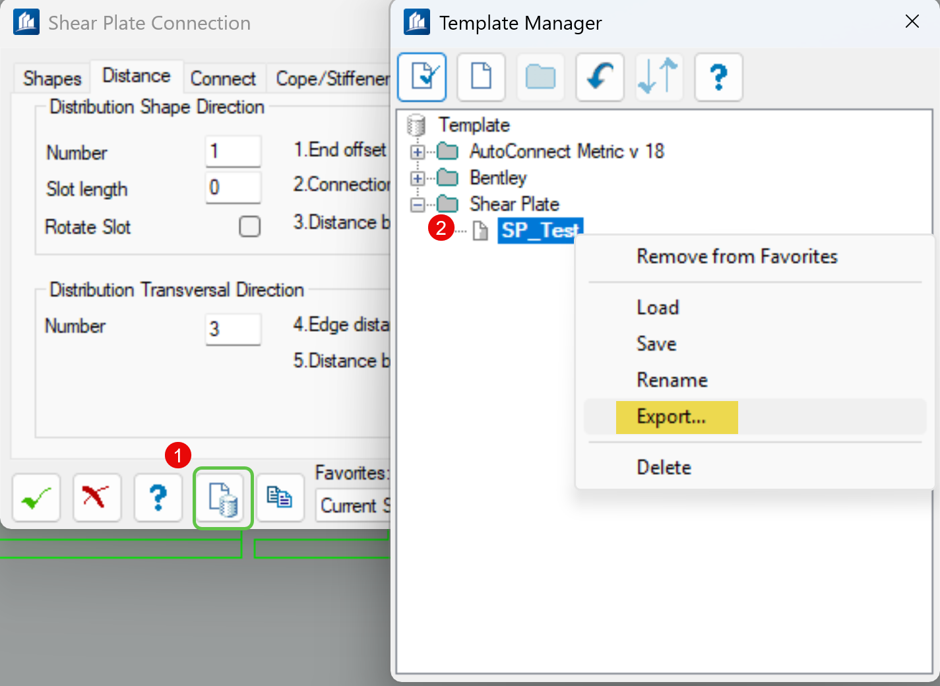Screen dimensions: 940x686
Task: Select the Template root label
Action: [x=474, y=125]
